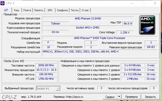Click the 65 nm technology value
The height and width of the screenshot is (101, 162).
pyautogui.click(x=55, y=32)
